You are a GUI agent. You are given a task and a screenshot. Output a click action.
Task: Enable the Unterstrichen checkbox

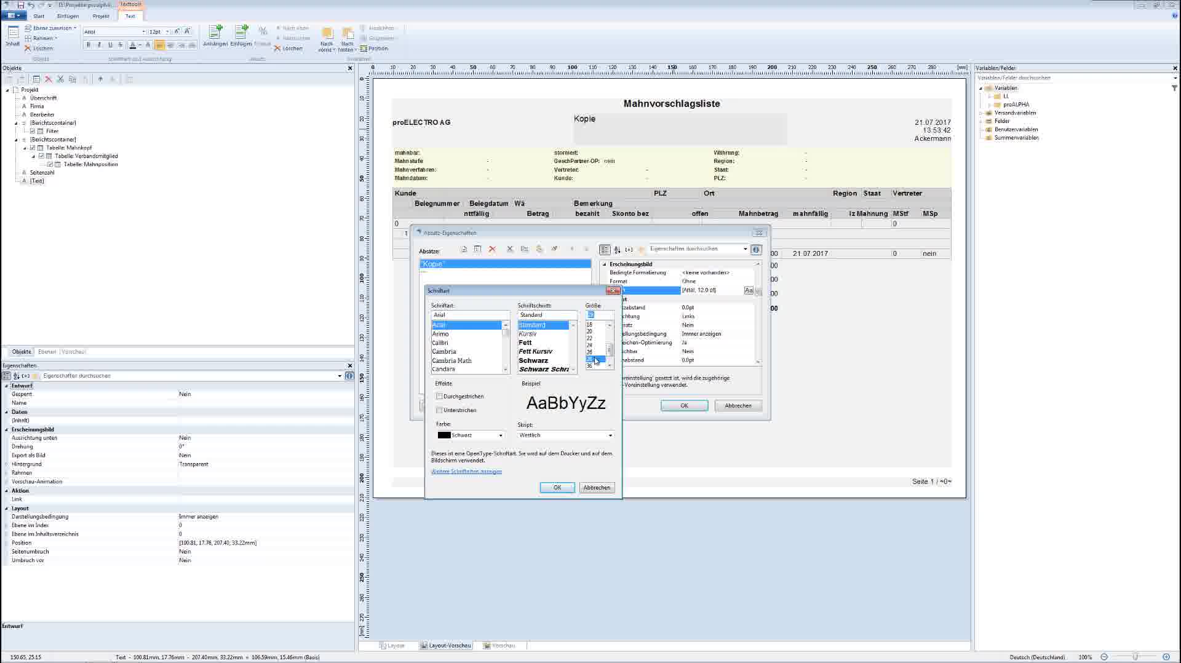point(439,410)
